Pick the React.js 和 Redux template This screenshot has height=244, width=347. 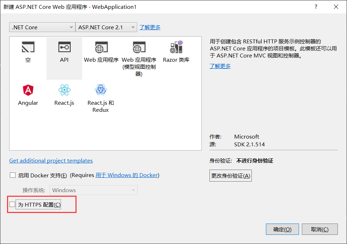click(x=101, y=98)
